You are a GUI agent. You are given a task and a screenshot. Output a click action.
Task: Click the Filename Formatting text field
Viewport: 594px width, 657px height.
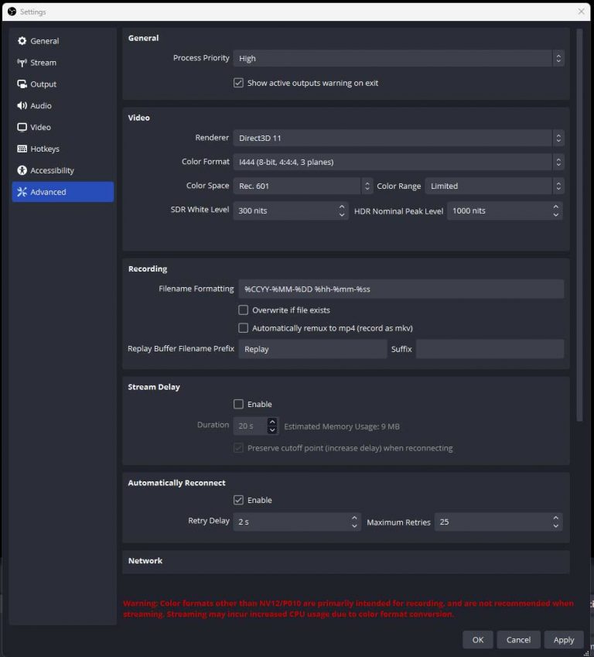pos(401,289)
